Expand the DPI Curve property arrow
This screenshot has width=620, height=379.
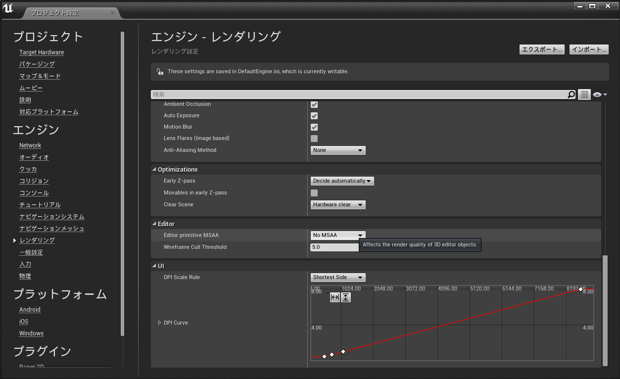point(159,323)
